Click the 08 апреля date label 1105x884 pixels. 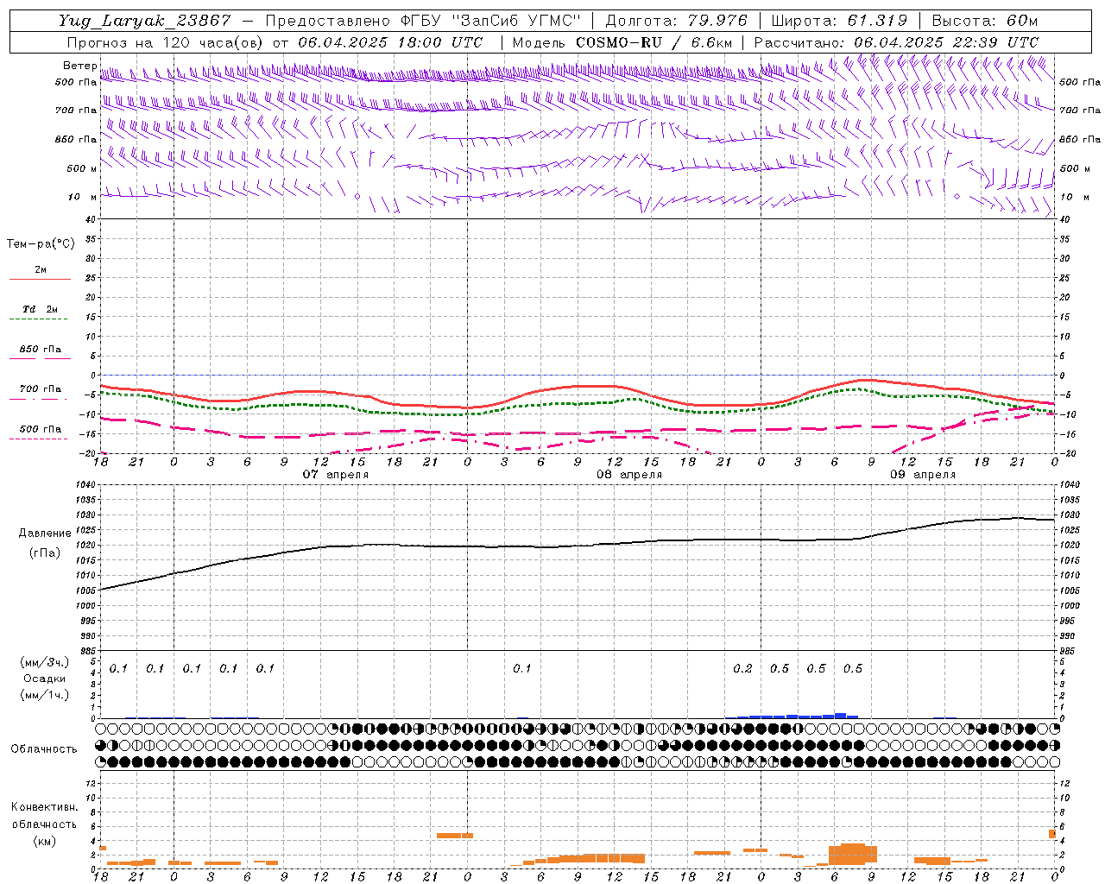click(x=629, y=475)
